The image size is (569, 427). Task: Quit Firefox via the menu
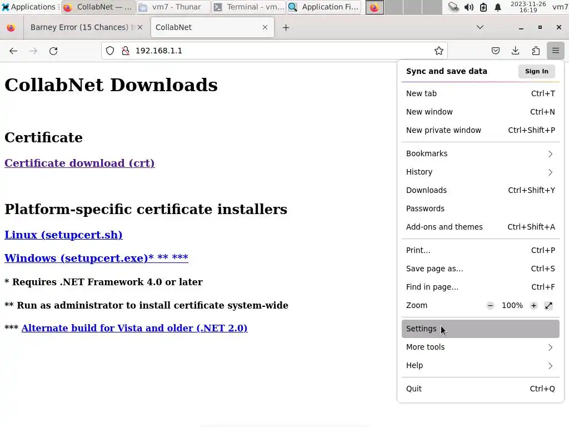click(481, 389)
